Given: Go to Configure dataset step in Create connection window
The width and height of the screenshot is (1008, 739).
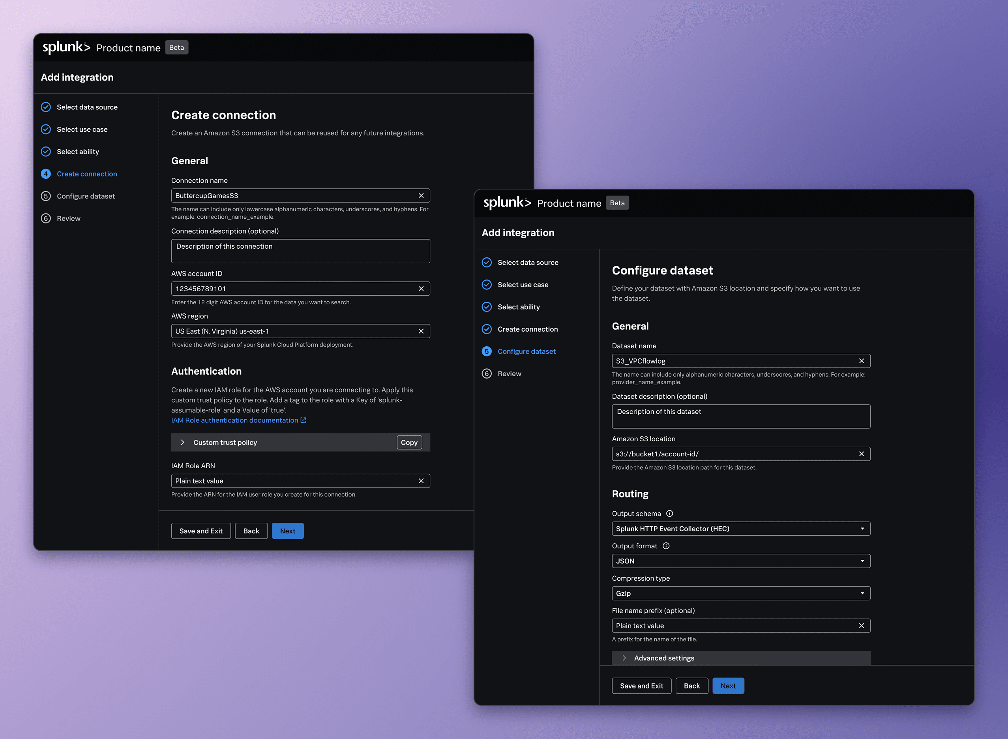Looking at the screenshot, I should tap(86, 196).
